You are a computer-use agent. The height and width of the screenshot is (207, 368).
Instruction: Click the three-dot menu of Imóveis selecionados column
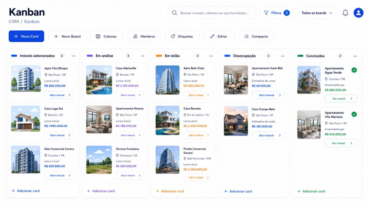pyautogui.click(x=73, y=56)
